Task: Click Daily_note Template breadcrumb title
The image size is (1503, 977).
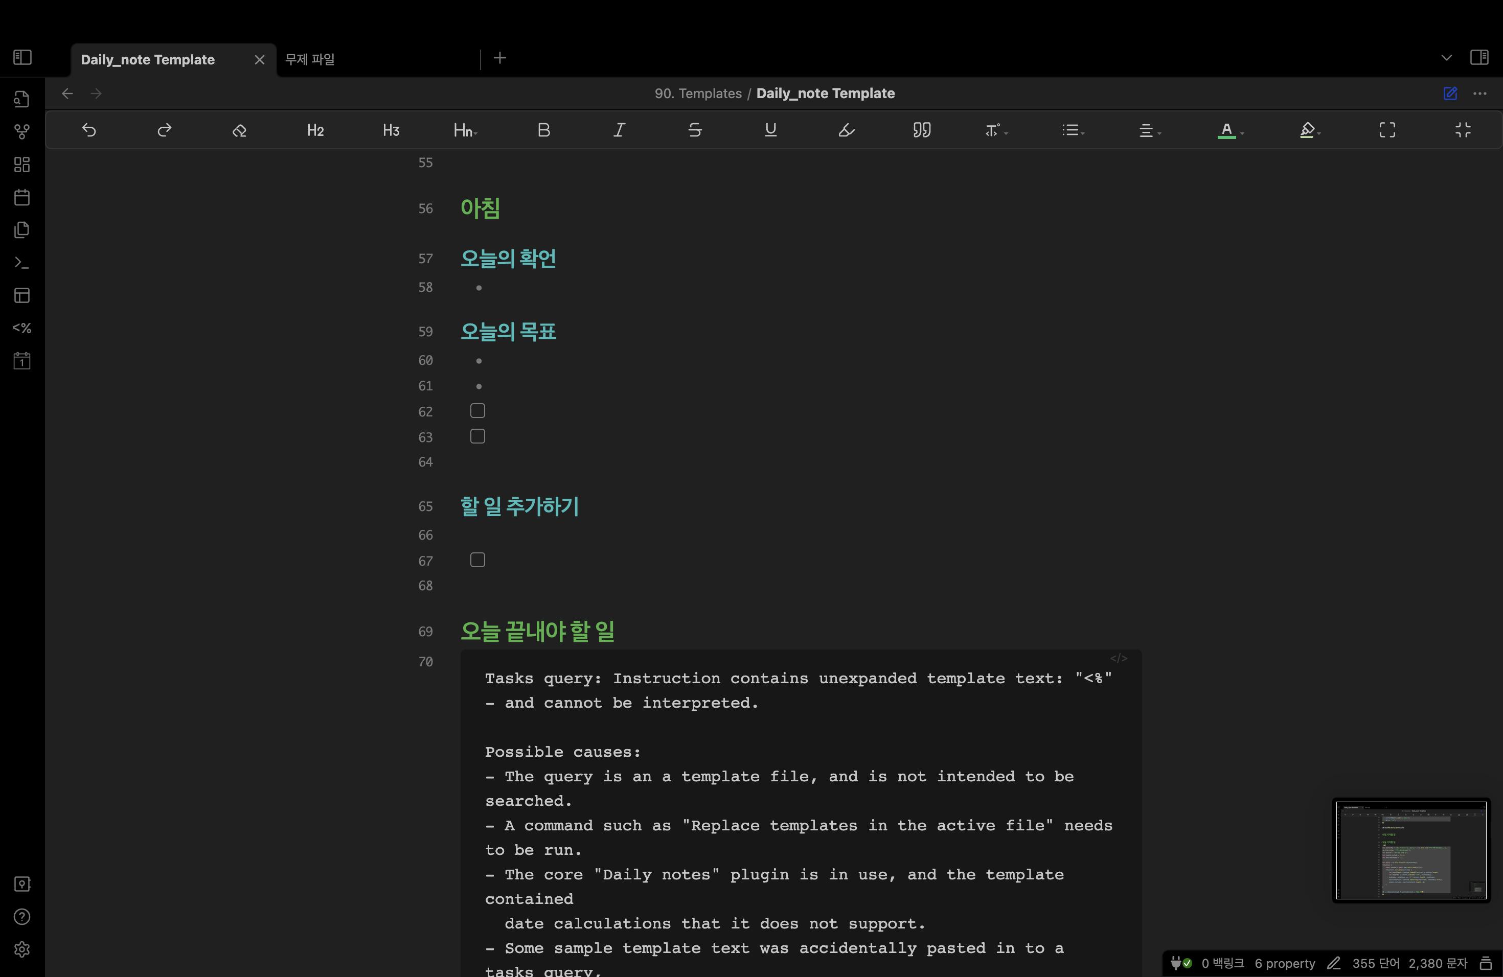Action: point(826,94)
